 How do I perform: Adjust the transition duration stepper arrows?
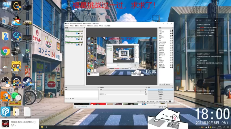(146, 94)
